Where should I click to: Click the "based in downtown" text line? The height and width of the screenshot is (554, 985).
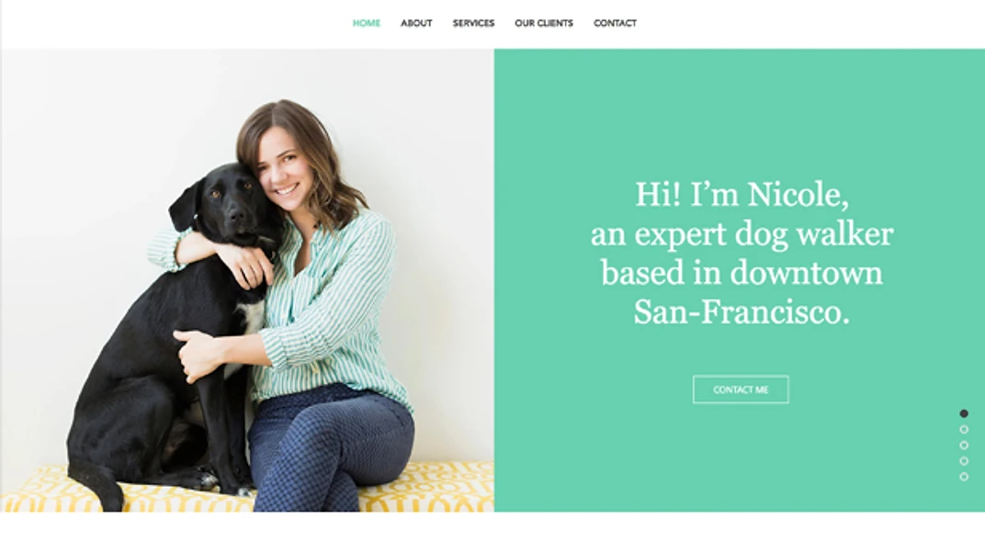(742, 273)
